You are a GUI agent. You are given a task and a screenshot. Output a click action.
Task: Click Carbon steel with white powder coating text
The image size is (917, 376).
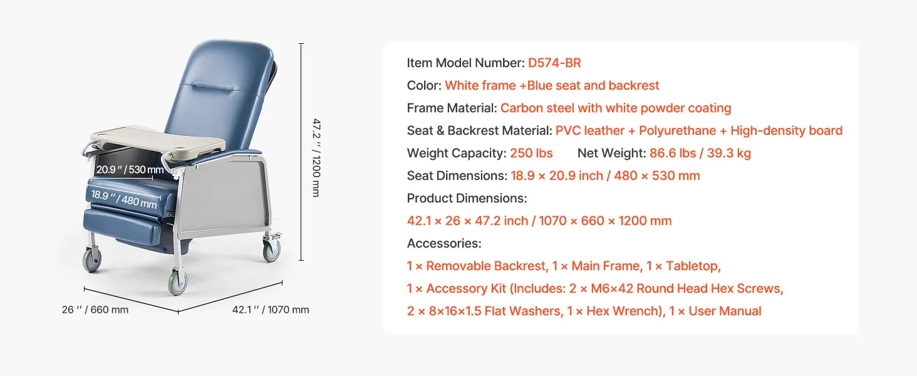tap(616, 108)
